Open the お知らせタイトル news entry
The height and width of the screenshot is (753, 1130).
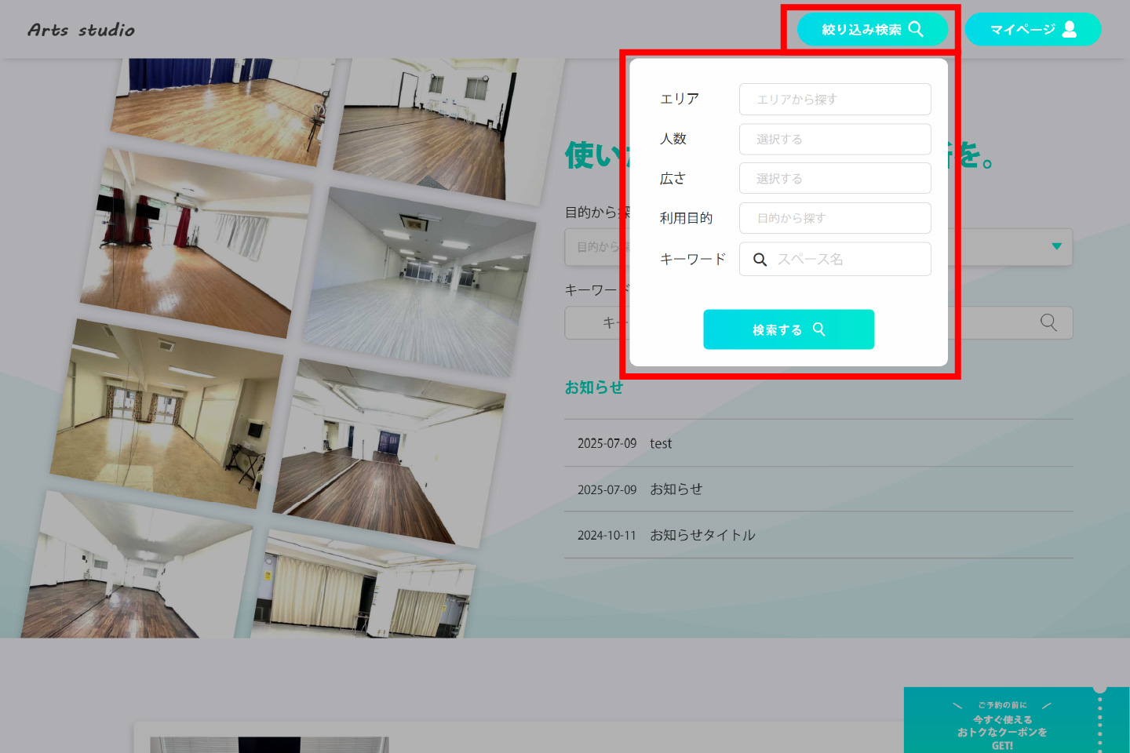tap(702, 535)
